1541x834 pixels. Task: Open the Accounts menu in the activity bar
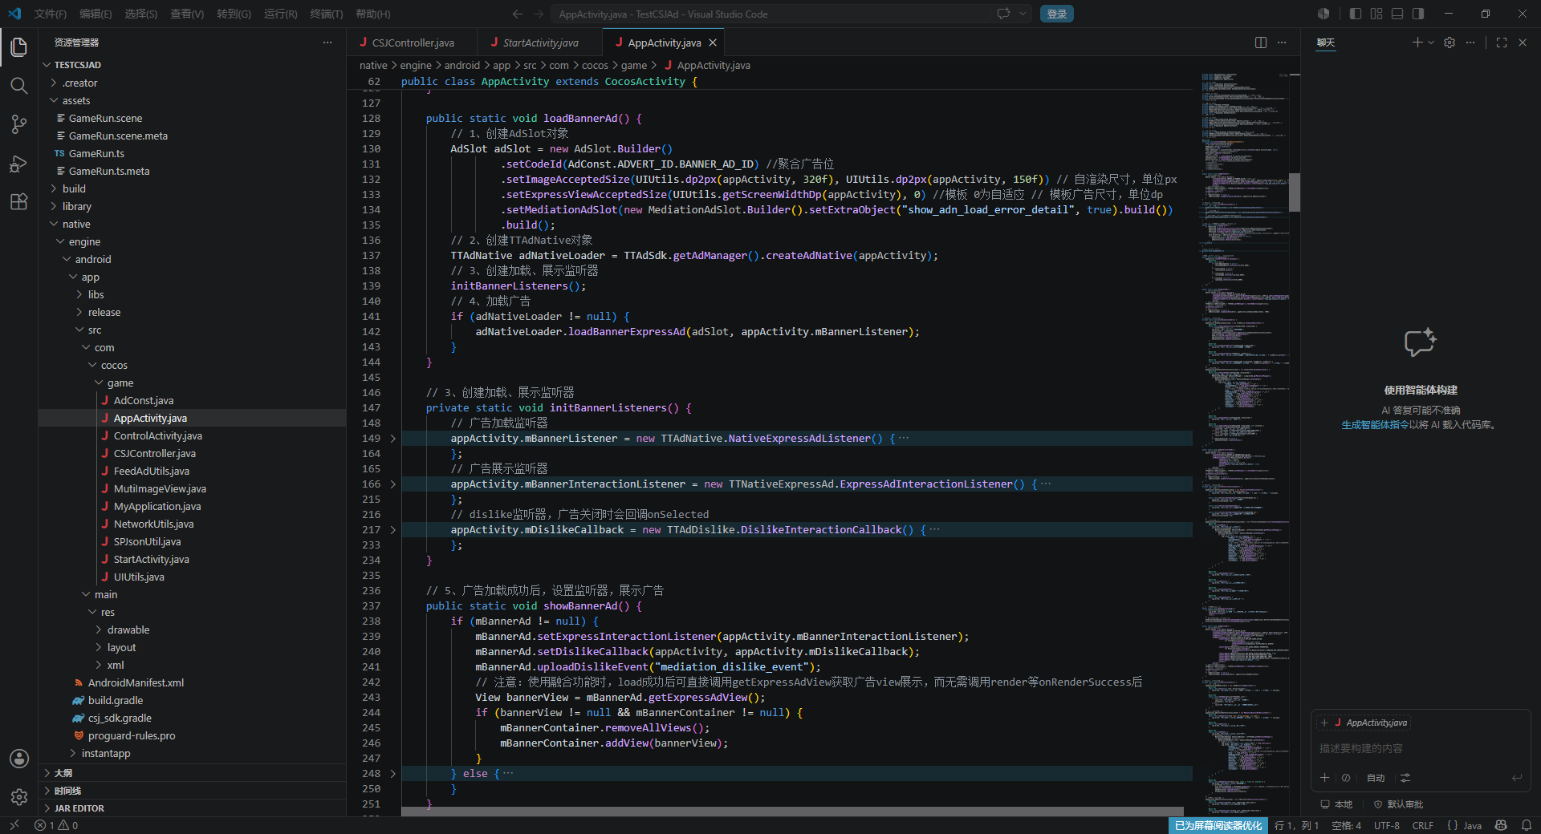(x=19, y=759)
